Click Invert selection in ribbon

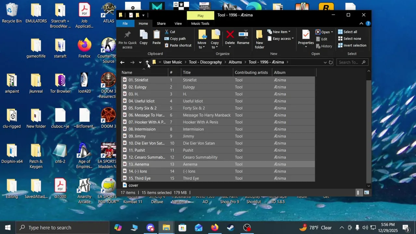pyautogui.click(x=352, y=45)
